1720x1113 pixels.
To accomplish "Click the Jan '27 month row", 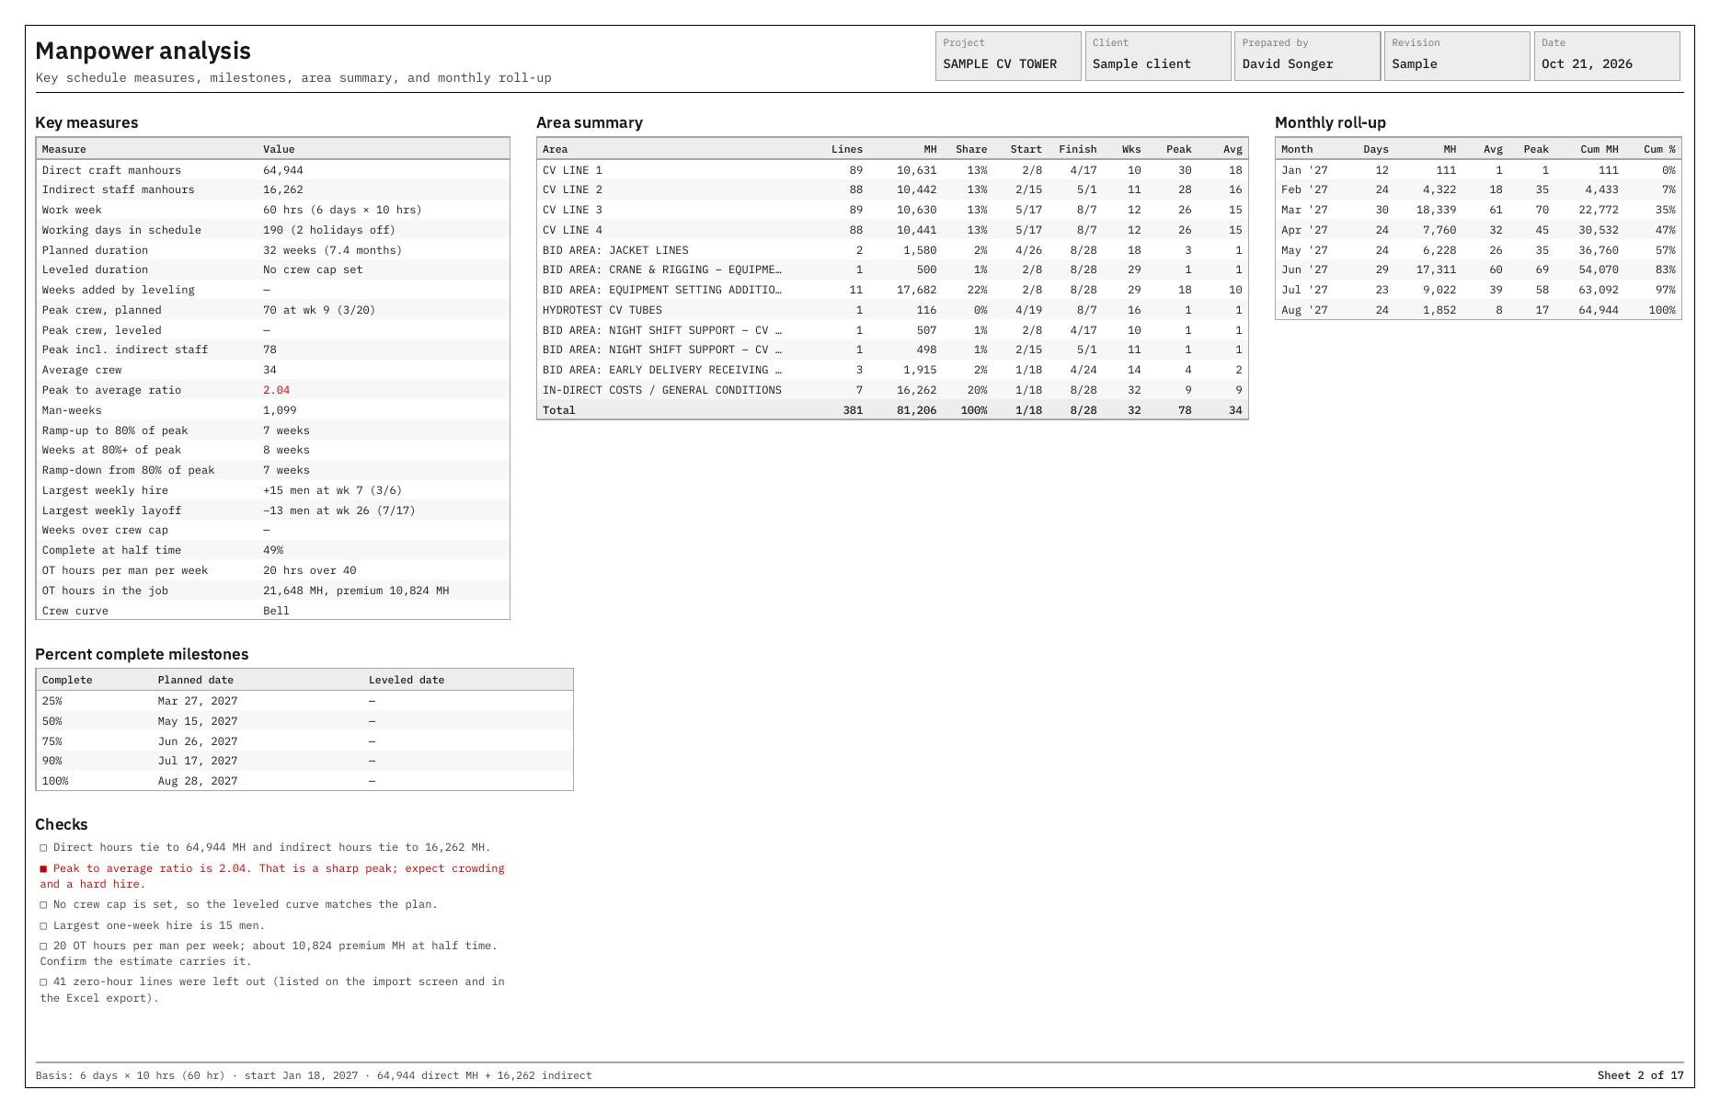I will tap(1478, 170).
